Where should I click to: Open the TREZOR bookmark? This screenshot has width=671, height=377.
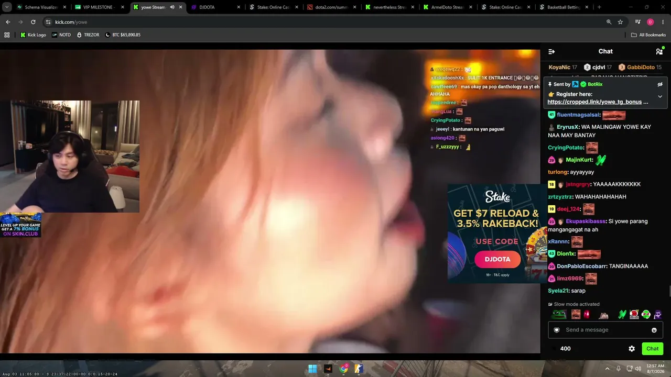coord(88,35)
